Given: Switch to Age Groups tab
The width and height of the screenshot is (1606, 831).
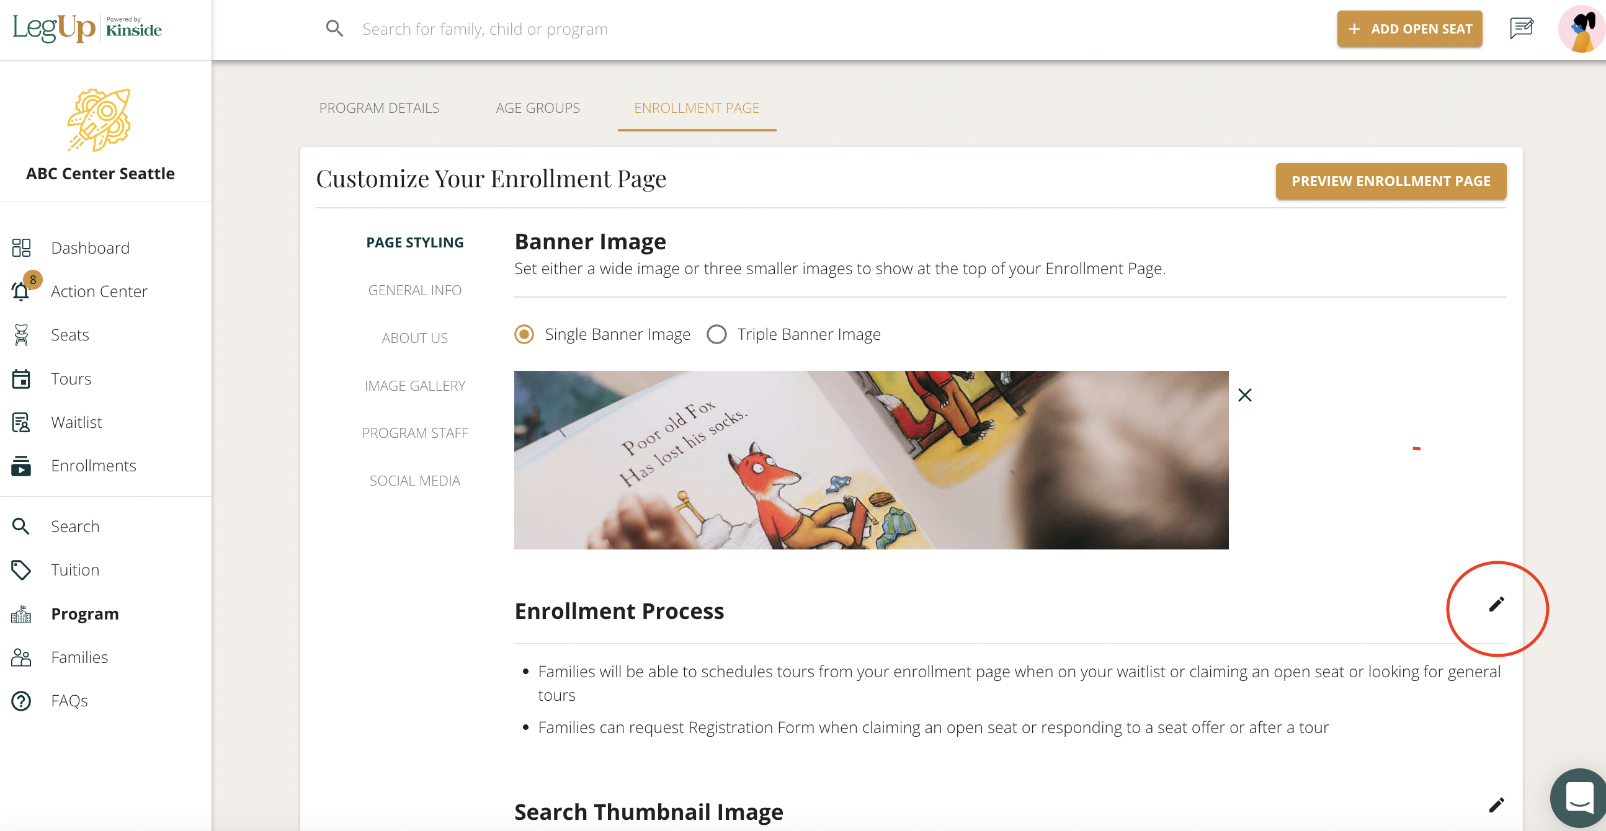Looking at the screenshot, I should [537, 108].
